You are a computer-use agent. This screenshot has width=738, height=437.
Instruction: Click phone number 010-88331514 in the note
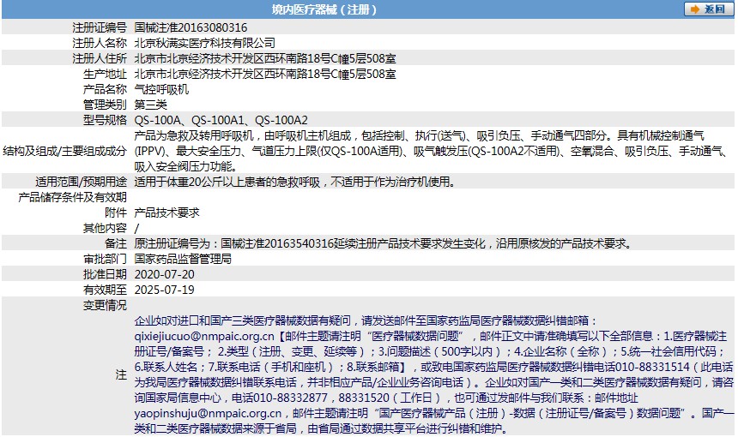652,367
